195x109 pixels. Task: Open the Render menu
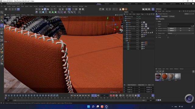point(69,6)
